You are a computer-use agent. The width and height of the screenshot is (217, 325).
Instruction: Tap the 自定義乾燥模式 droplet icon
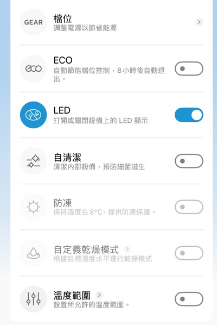click(33, 253)
